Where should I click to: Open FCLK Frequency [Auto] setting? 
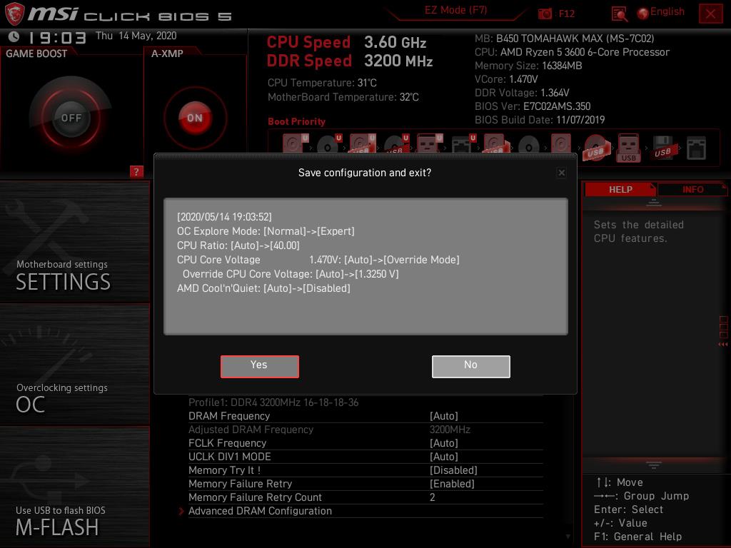click(x=365, y=443)
